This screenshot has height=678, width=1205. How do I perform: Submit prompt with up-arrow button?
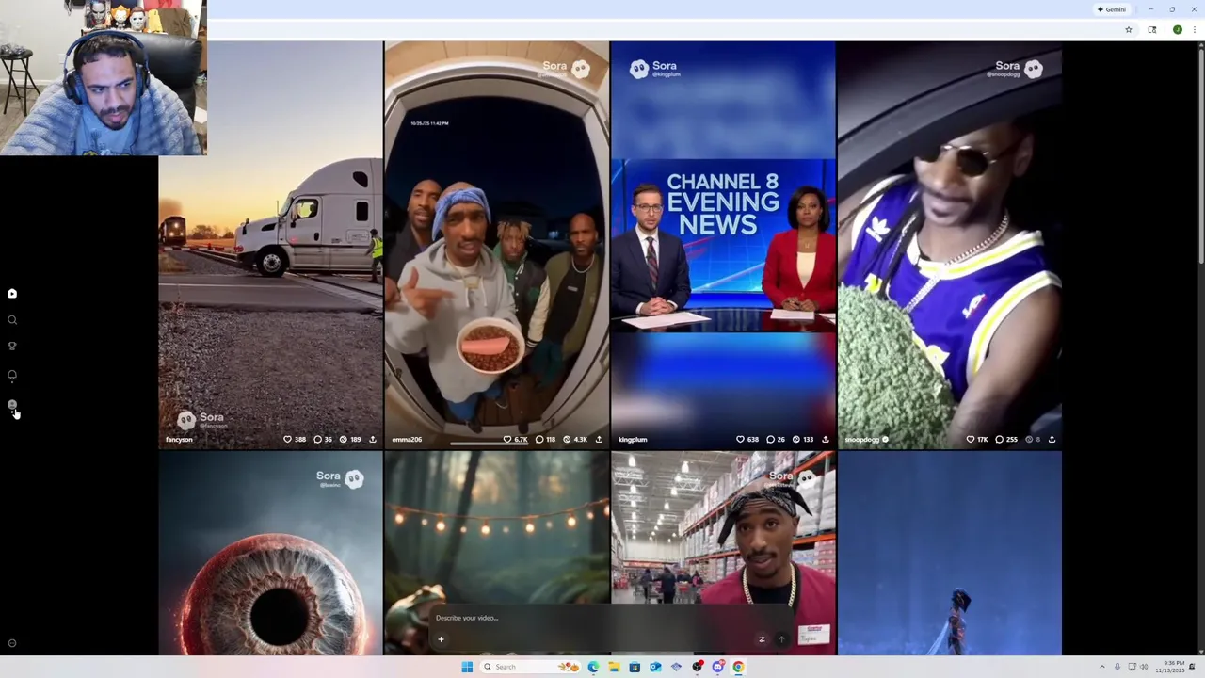tap(781, 639)
